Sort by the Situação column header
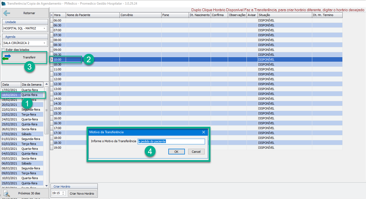 (285, 15)
